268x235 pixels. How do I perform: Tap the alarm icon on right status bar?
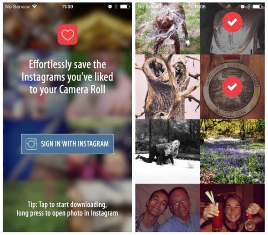click(243, 7)
